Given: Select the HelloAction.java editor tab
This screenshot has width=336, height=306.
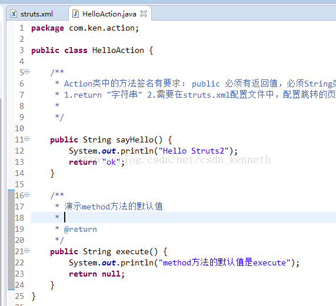Looking at the screenshot, I should point(109,14).
